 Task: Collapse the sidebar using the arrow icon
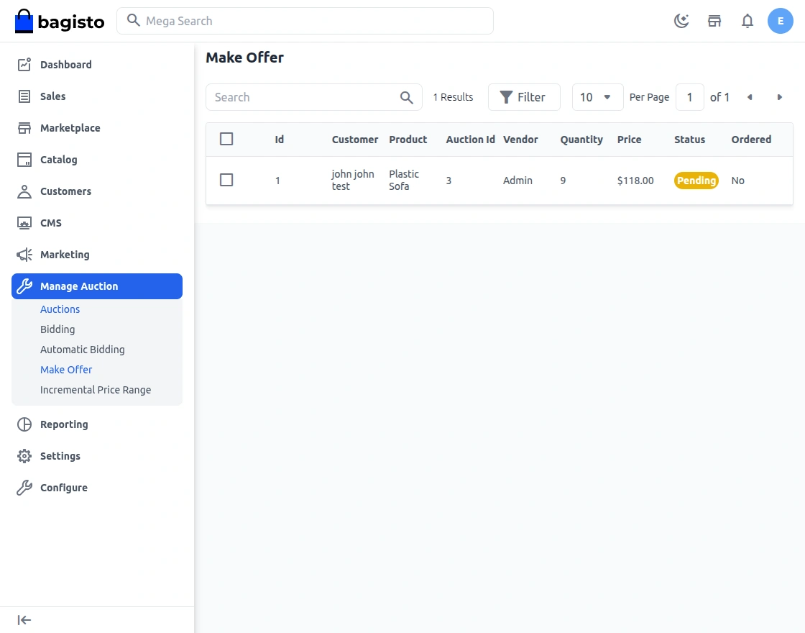click(24, 619)
